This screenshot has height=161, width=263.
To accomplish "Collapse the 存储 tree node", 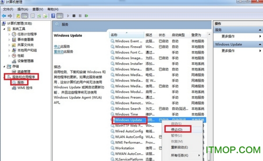I will (x=4, y=67).
